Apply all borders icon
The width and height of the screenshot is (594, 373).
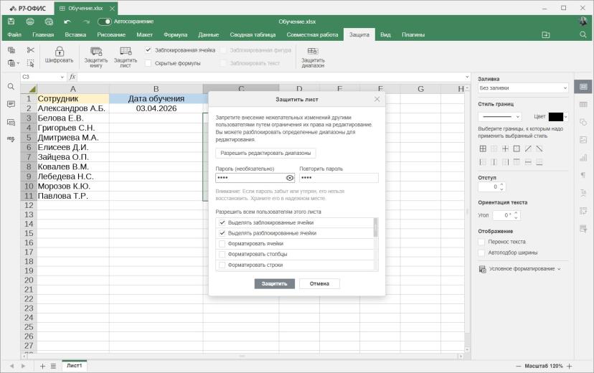(483, 148)
